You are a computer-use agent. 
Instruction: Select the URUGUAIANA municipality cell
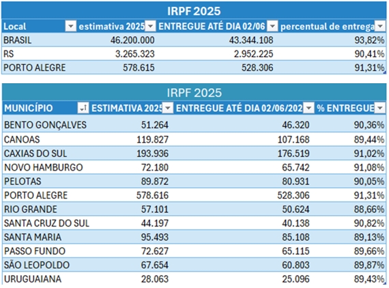pos(46,278)
